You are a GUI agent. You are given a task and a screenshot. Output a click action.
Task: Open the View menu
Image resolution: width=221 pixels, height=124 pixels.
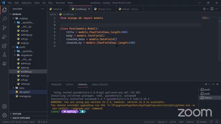point(37,3)
